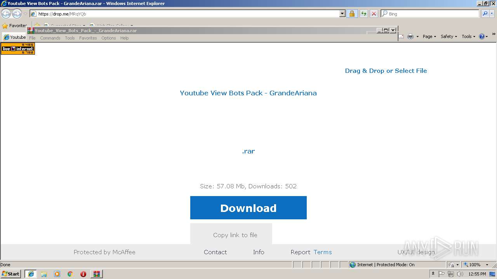Open Internet Explorer from the taskbar
The image size is (497, 279).
point(31,274)
